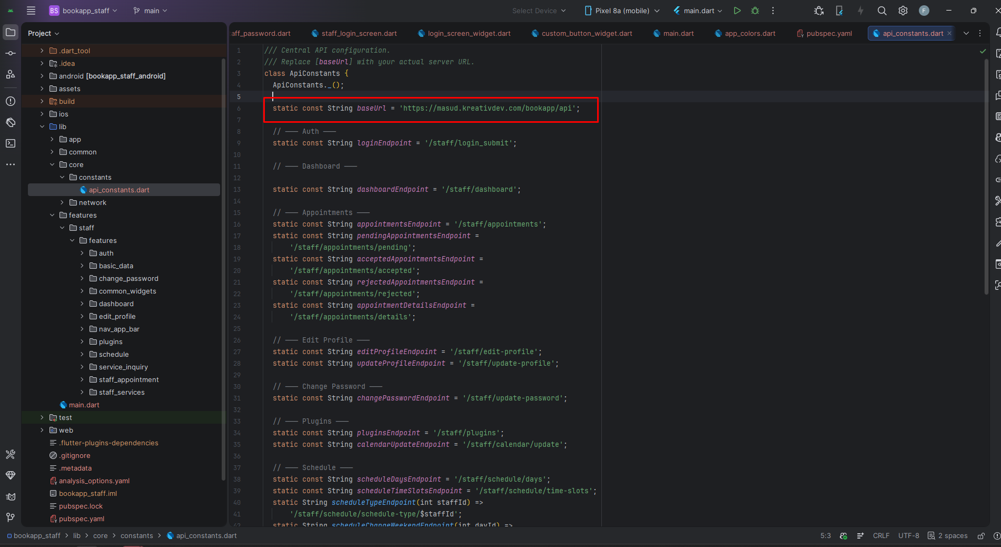Switch to staff_login_screen.dart tab
Viewport: 1001px width, 547px height.
(354, 33)
